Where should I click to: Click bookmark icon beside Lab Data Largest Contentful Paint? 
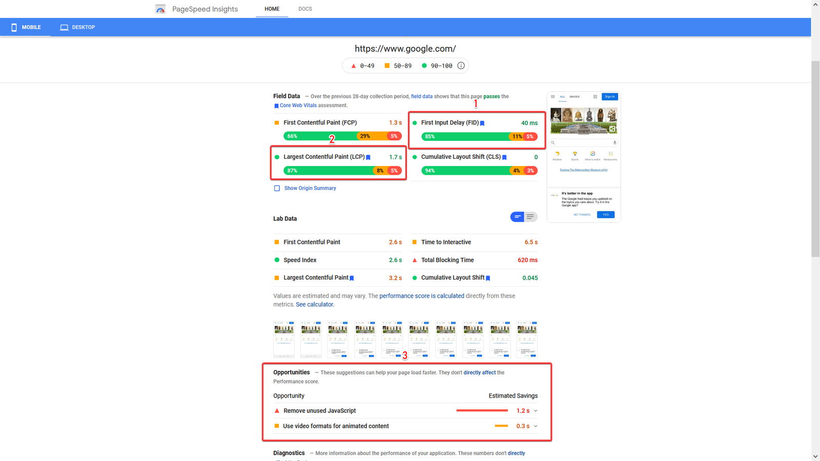(352, 278)
